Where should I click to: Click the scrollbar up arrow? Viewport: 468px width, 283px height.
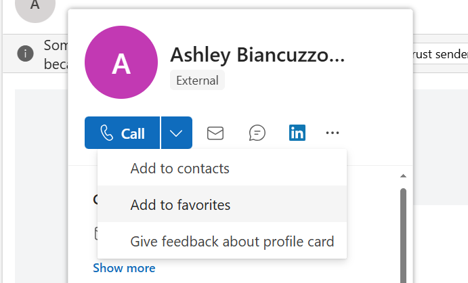[403, 176]
